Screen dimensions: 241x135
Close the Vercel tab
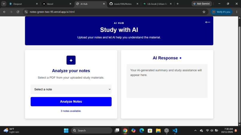tap(70, 4)
